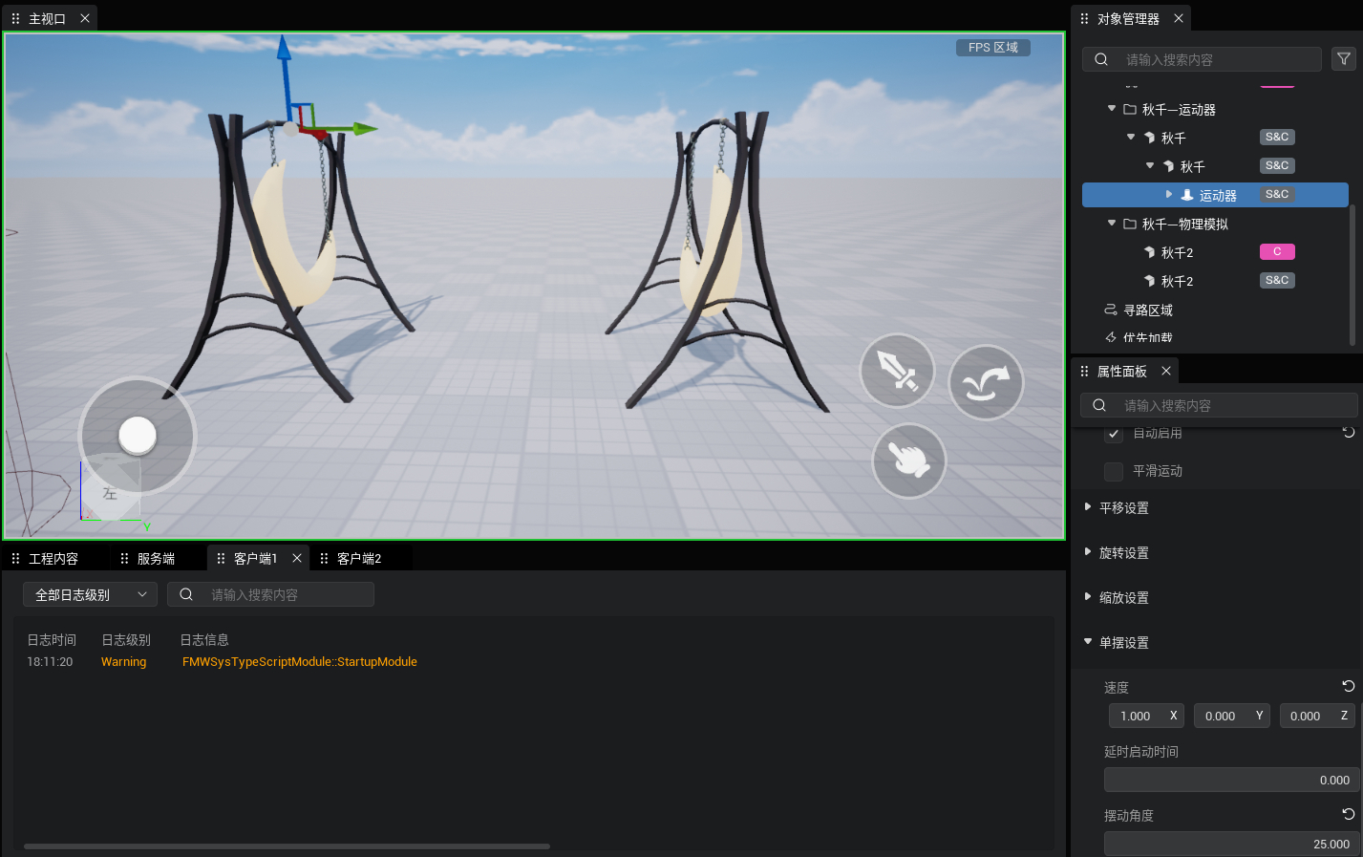Tap the hand grab button in viewport
This screenshot has height=857, width=1363.
[909, 461]
